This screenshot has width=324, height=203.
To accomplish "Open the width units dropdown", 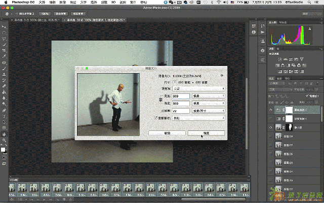I will [209, 95].
